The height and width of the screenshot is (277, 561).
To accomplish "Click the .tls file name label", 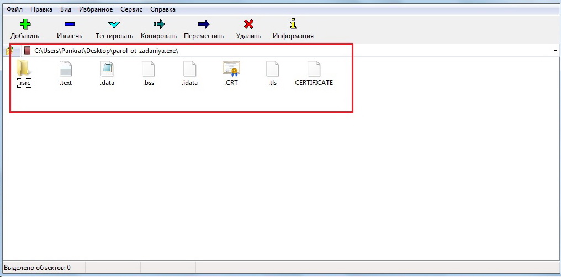I will pos(273,83).
